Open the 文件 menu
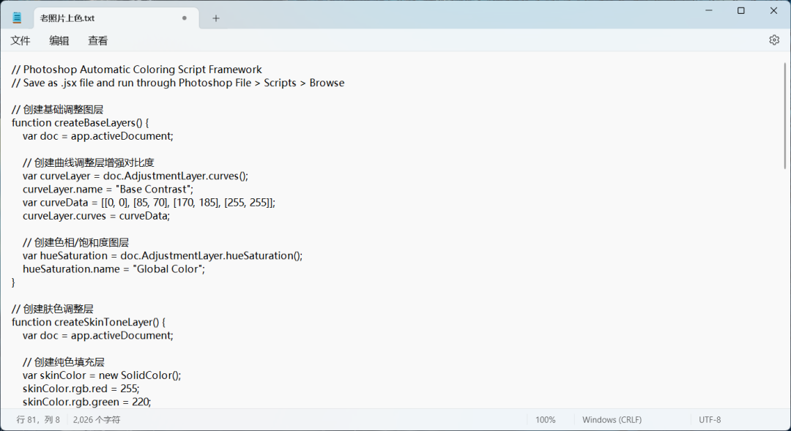Viewport: 791px width, 431px height. (21, 41)
